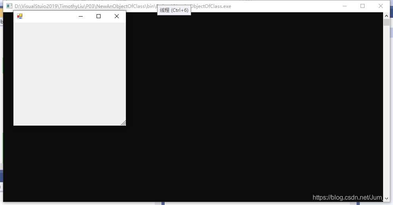Click the console window's title bar icon
The image size is (393, 205).
pos(9,6)
